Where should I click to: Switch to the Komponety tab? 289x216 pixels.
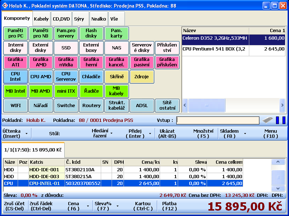click(17, 18)
